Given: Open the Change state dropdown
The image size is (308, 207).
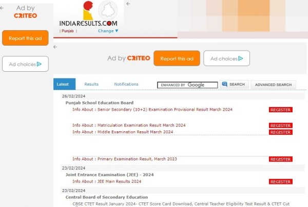Looking at the screenshot, I should pyautogui.click(x=108, y=31).
